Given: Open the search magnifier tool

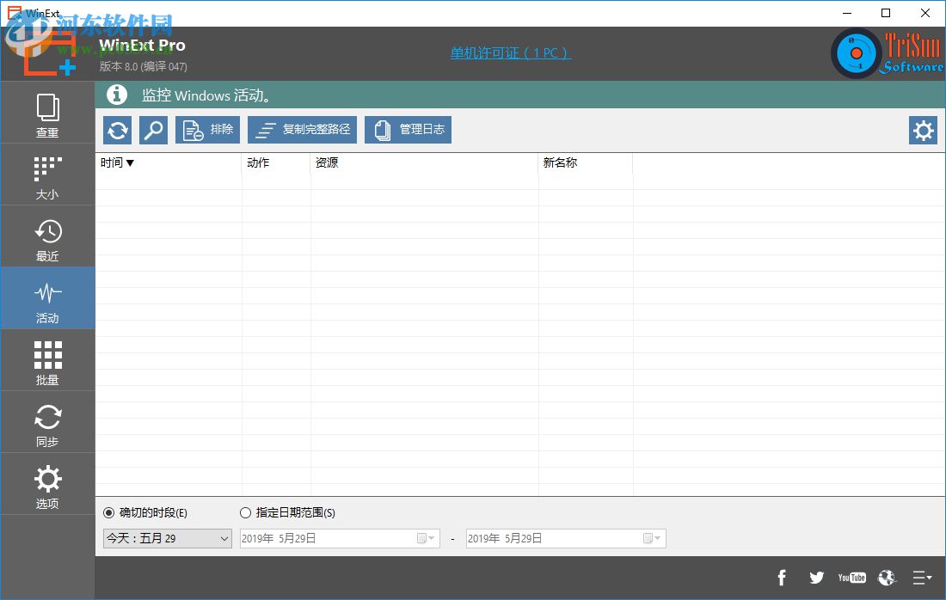Looking at the screenshot, I should click(153, 129).
